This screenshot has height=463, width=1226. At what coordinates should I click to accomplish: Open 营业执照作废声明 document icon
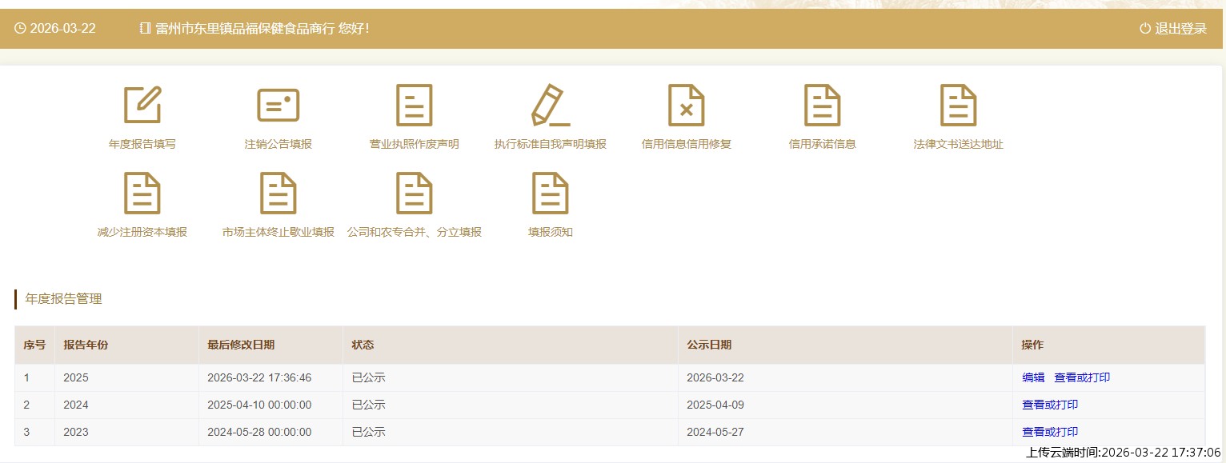414,105
